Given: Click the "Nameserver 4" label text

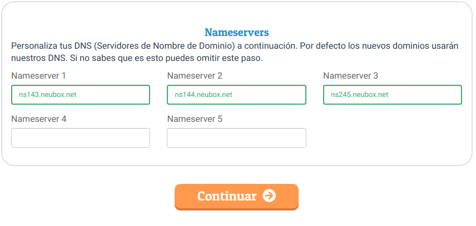Looking at the screenshot, I should tap(39, 119).
